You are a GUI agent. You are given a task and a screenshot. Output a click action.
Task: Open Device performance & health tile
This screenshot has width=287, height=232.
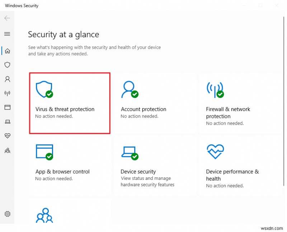click(x=240, y=166)
